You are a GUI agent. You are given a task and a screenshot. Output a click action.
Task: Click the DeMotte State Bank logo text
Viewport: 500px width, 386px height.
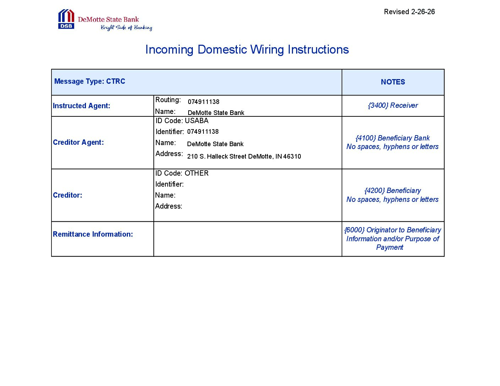click(108, 20)
